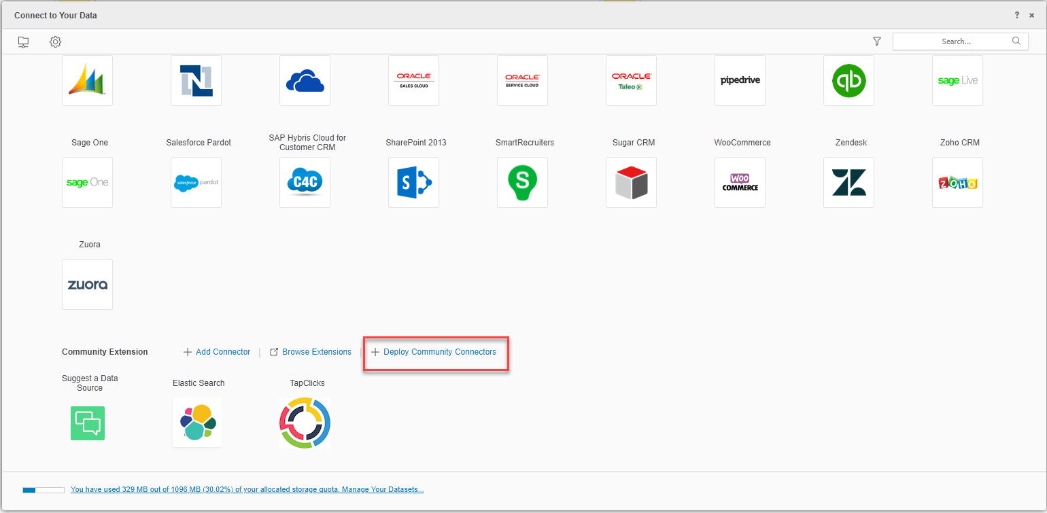Screen dimensions: 1047x513
Task: Choose the Sage Live connector
Action: coord(957,80)
